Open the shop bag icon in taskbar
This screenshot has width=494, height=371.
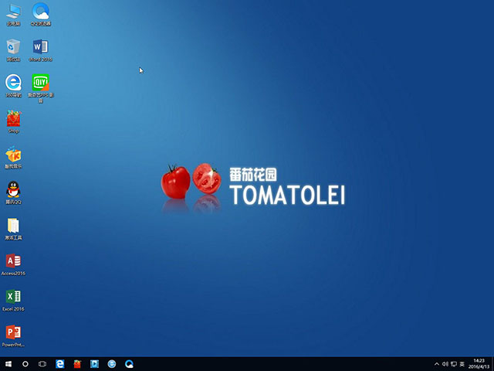tap(77, 364)
